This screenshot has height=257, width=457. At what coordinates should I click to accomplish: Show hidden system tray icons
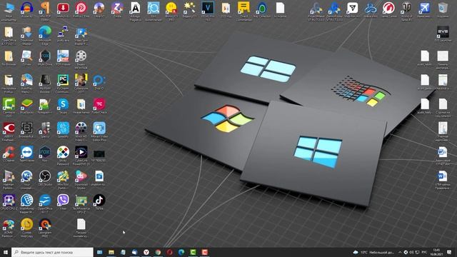[400, 252]
